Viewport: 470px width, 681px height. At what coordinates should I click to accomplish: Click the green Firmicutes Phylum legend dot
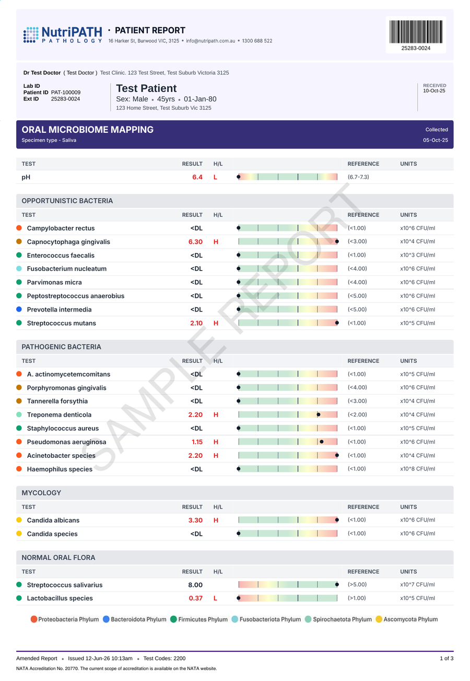coord(174,619)
